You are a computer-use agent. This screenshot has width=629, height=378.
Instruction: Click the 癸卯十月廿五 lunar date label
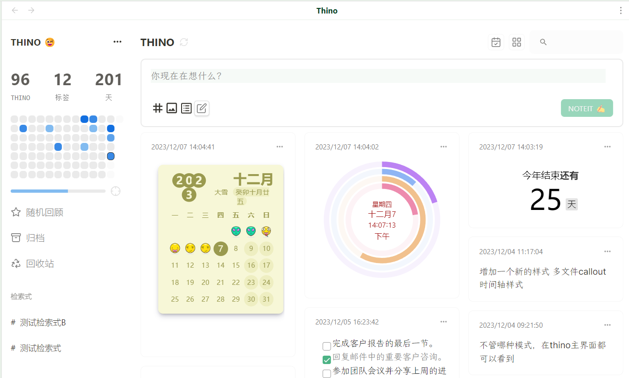click(x=252, y=196)
